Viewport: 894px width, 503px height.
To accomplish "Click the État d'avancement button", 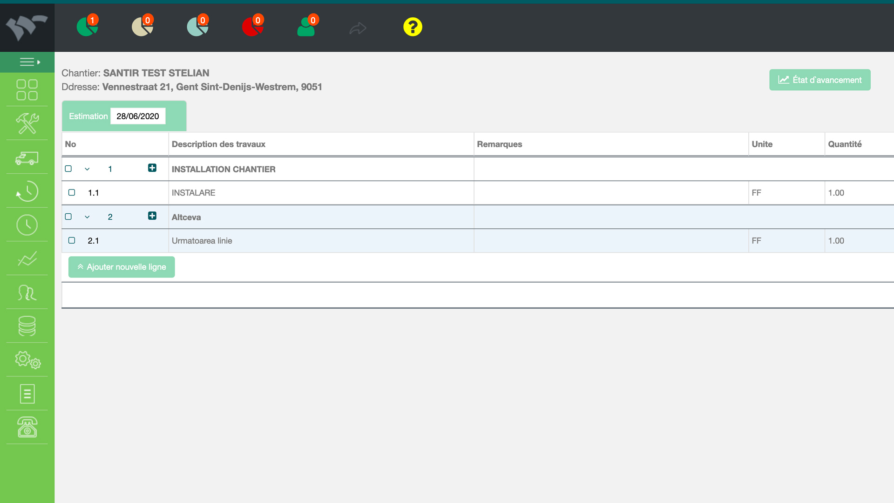I will pyautogui.click(x=819, y=80).
